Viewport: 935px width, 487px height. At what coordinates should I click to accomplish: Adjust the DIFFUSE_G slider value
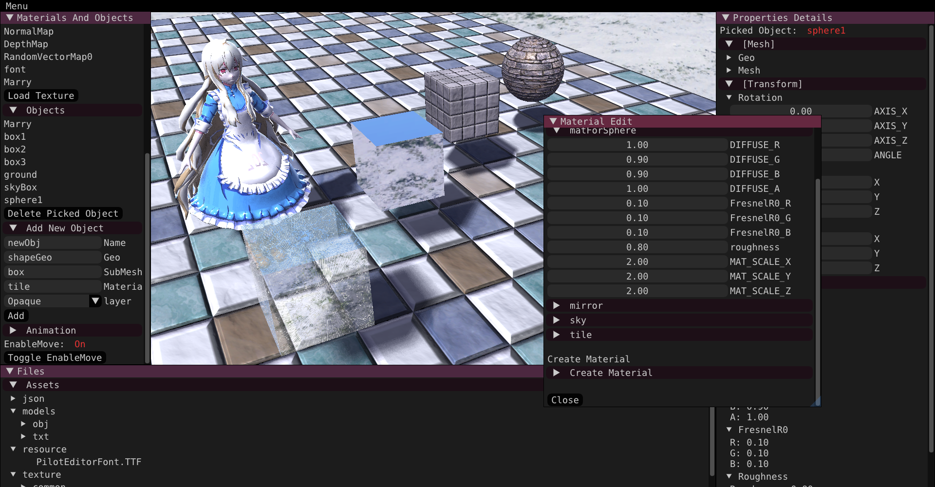click(x=637, y=160)
